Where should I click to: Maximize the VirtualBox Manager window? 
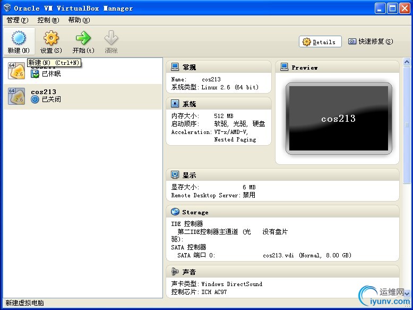click(392, 9)
